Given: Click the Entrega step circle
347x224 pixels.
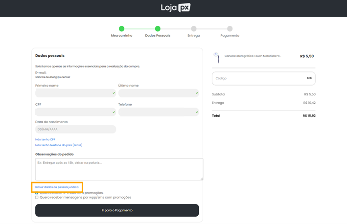Looking at the screenshot, I should pos(194,29).
